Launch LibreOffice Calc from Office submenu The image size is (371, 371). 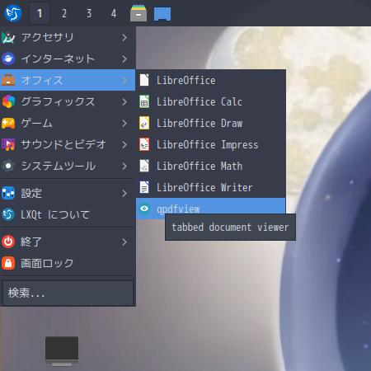click(x=210, y=101)
